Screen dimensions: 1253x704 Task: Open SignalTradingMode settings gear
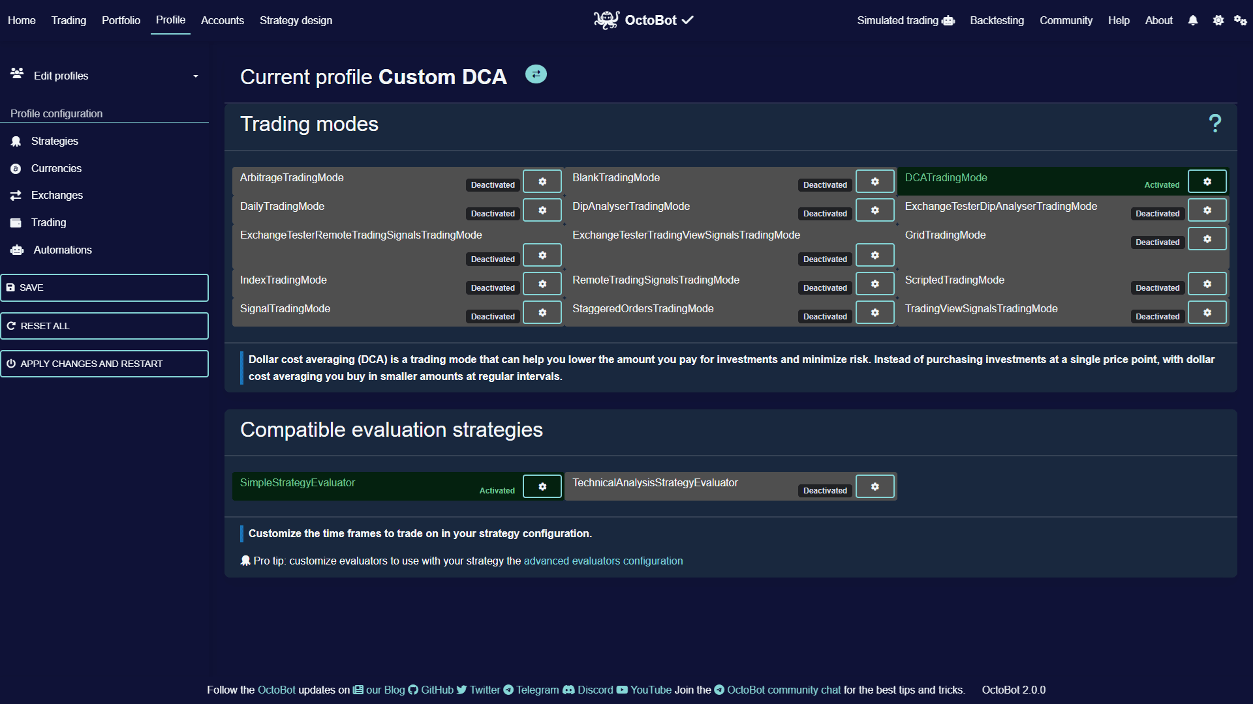[x=542, y=312]
